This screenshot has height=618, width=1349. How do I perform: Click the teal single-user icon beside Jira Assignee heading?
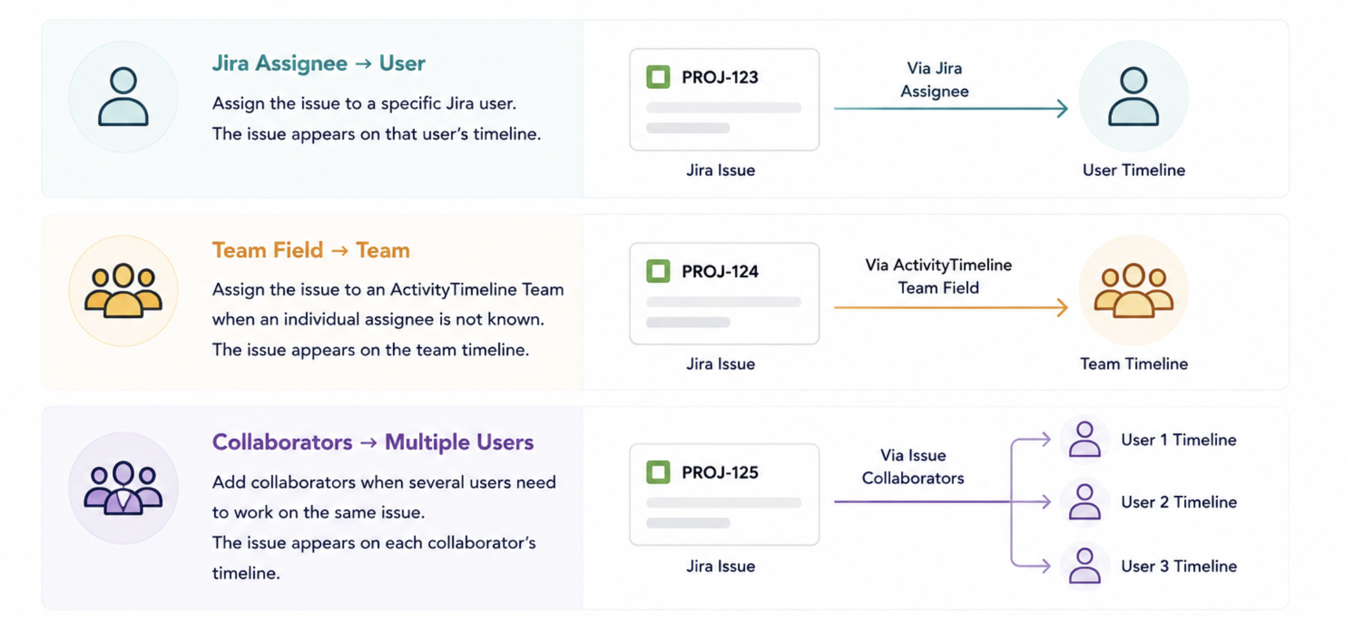tap(123, 97)
